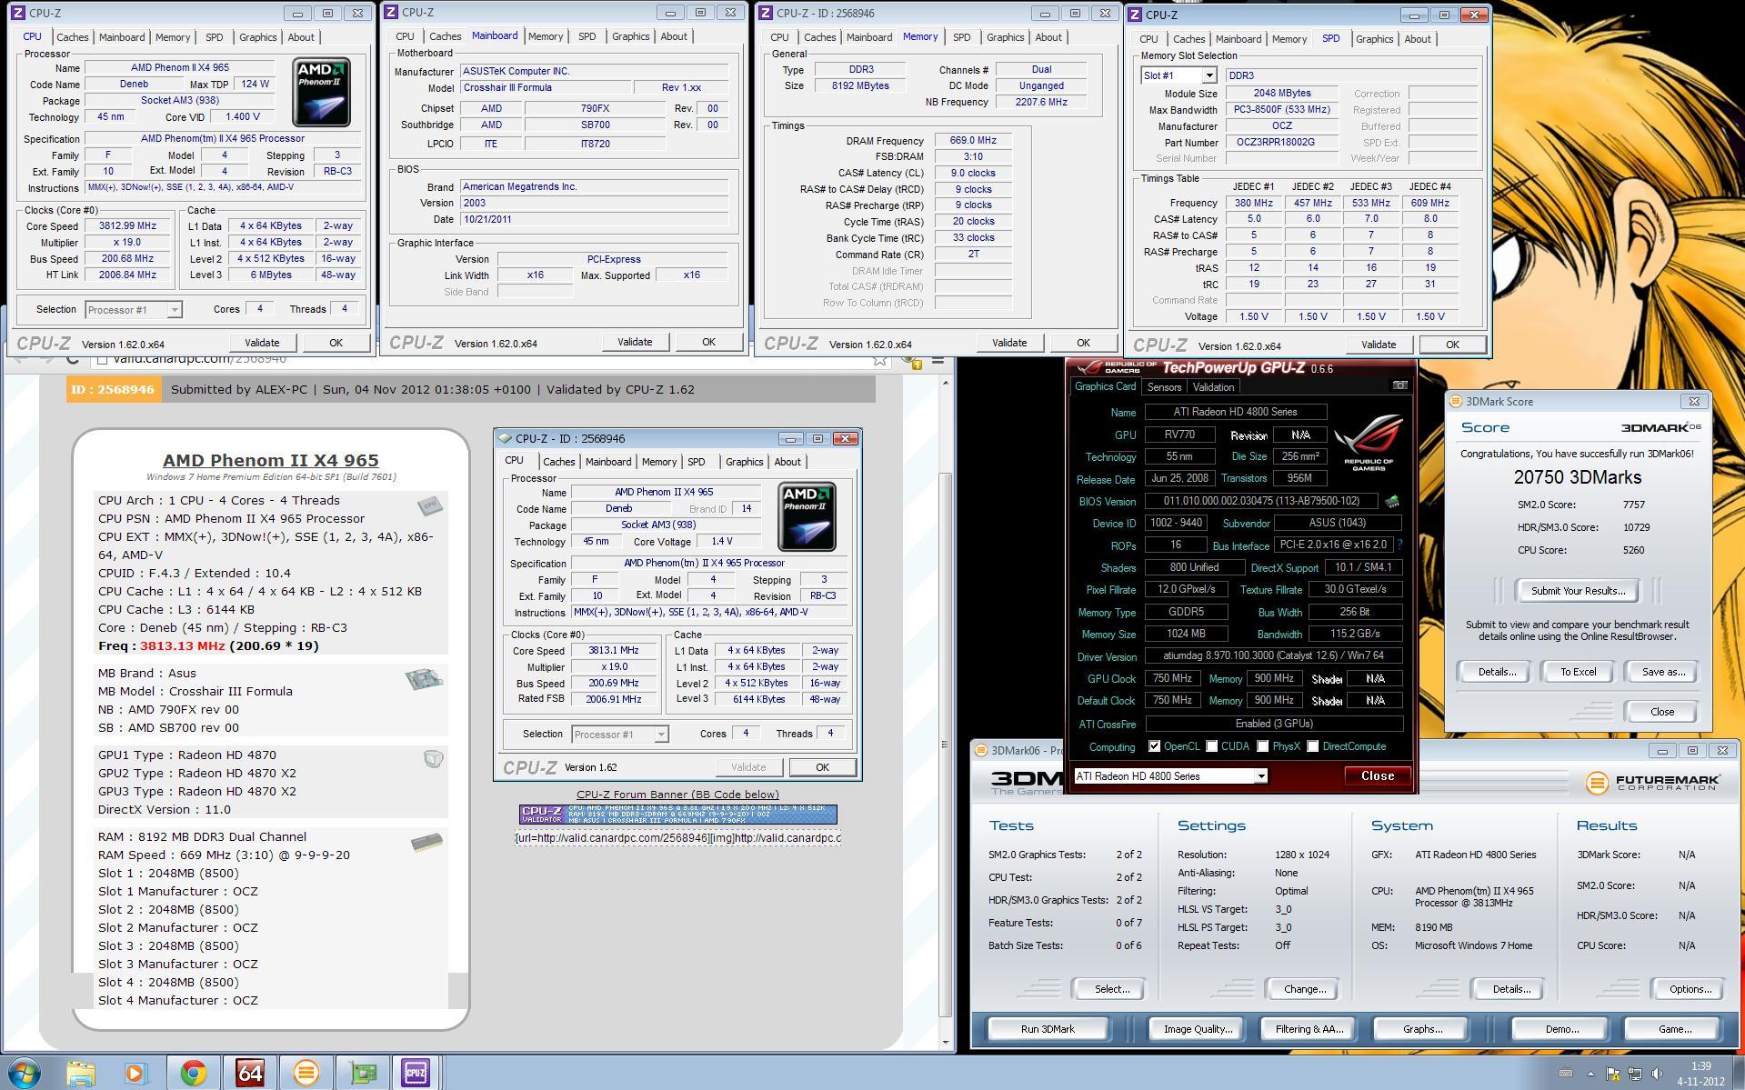Click Image Quality button in 3DMark06

[1198, 1029]
